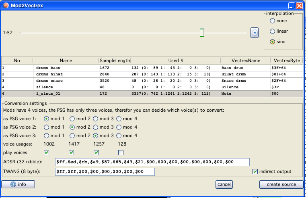The width and height of the screenshot is (306, 198).
Task: Set PSG voice 1 to mod 2
Action: [73, 119]
